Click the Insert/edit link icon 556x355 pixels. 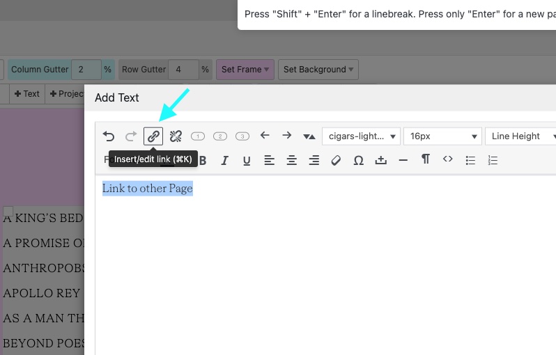(x=153, y=136)
